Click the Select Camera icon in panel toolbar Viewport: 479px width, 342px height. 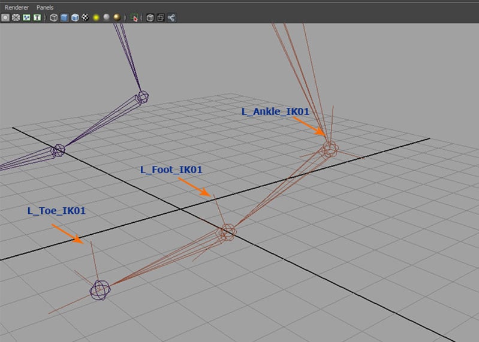pyautogui.click(x=5, y=18)
